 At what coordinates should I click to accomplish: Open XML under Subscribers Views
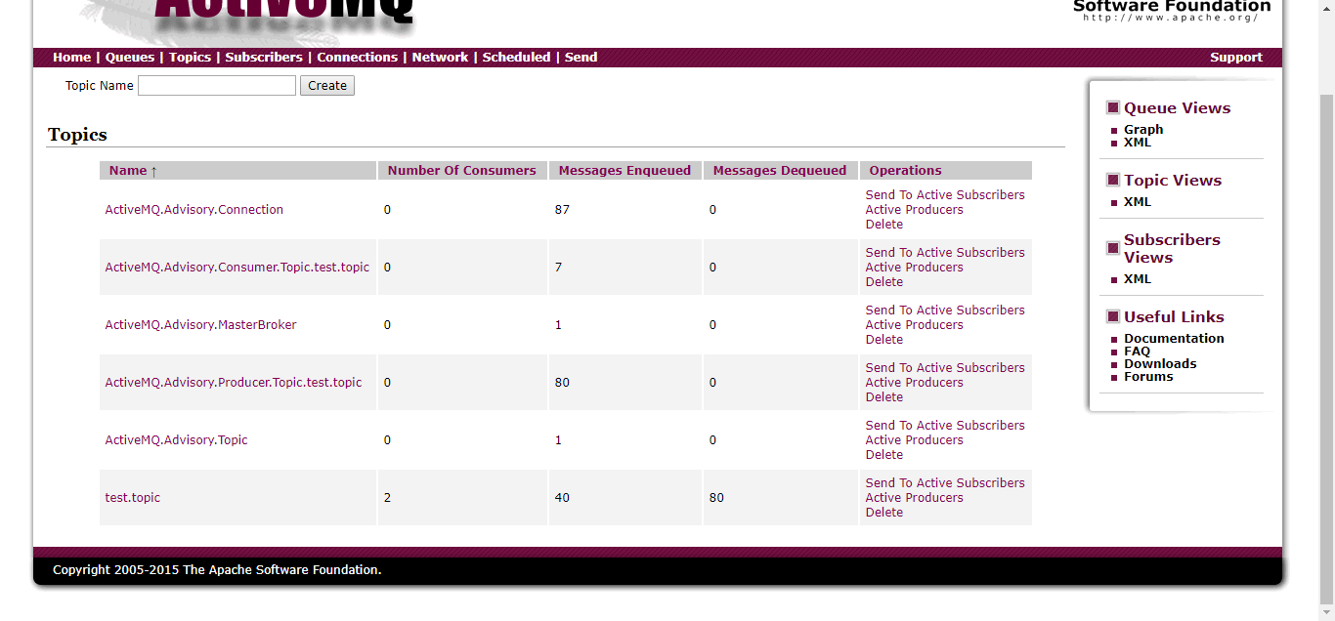click(1138, 279)
